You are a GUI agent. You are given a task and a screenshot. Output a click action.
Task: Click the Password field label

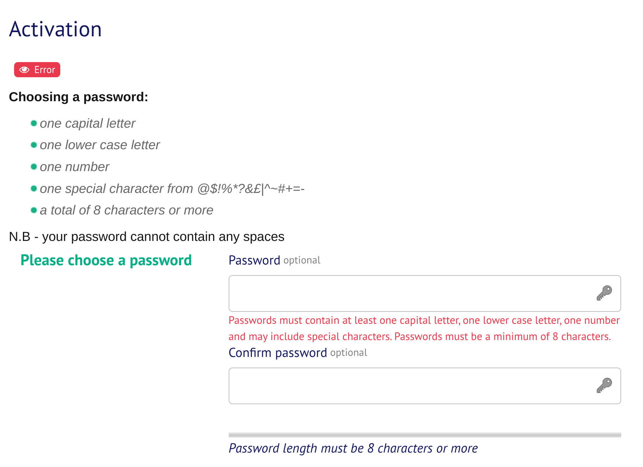(254, 260)
